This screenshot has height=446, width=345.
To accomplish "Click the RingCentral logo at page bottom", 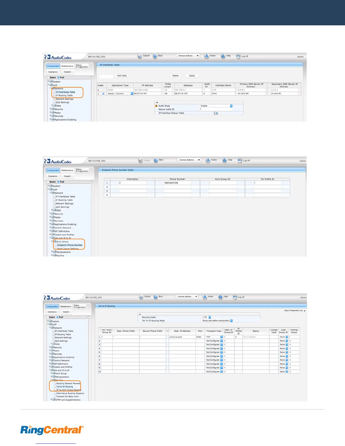I will (52, 430).
